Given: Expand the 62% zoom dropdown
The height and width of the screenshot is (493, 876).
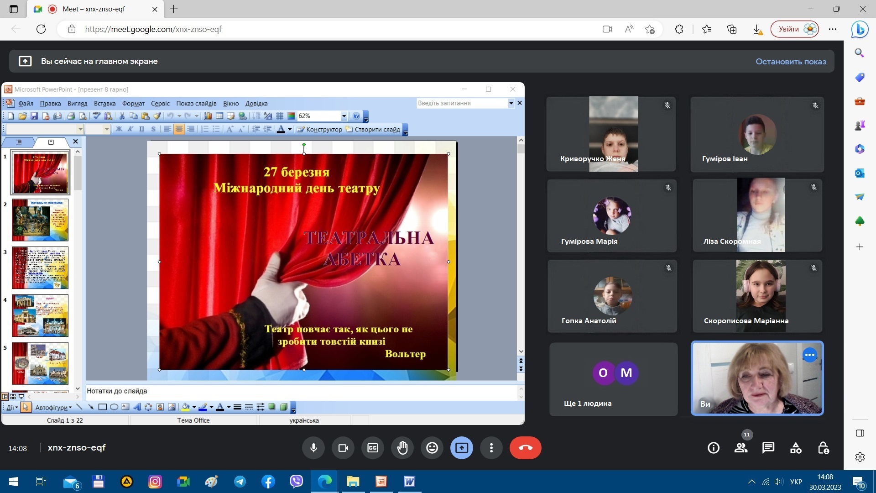Looking at the screenshot, I should click(x=344, y=116).
